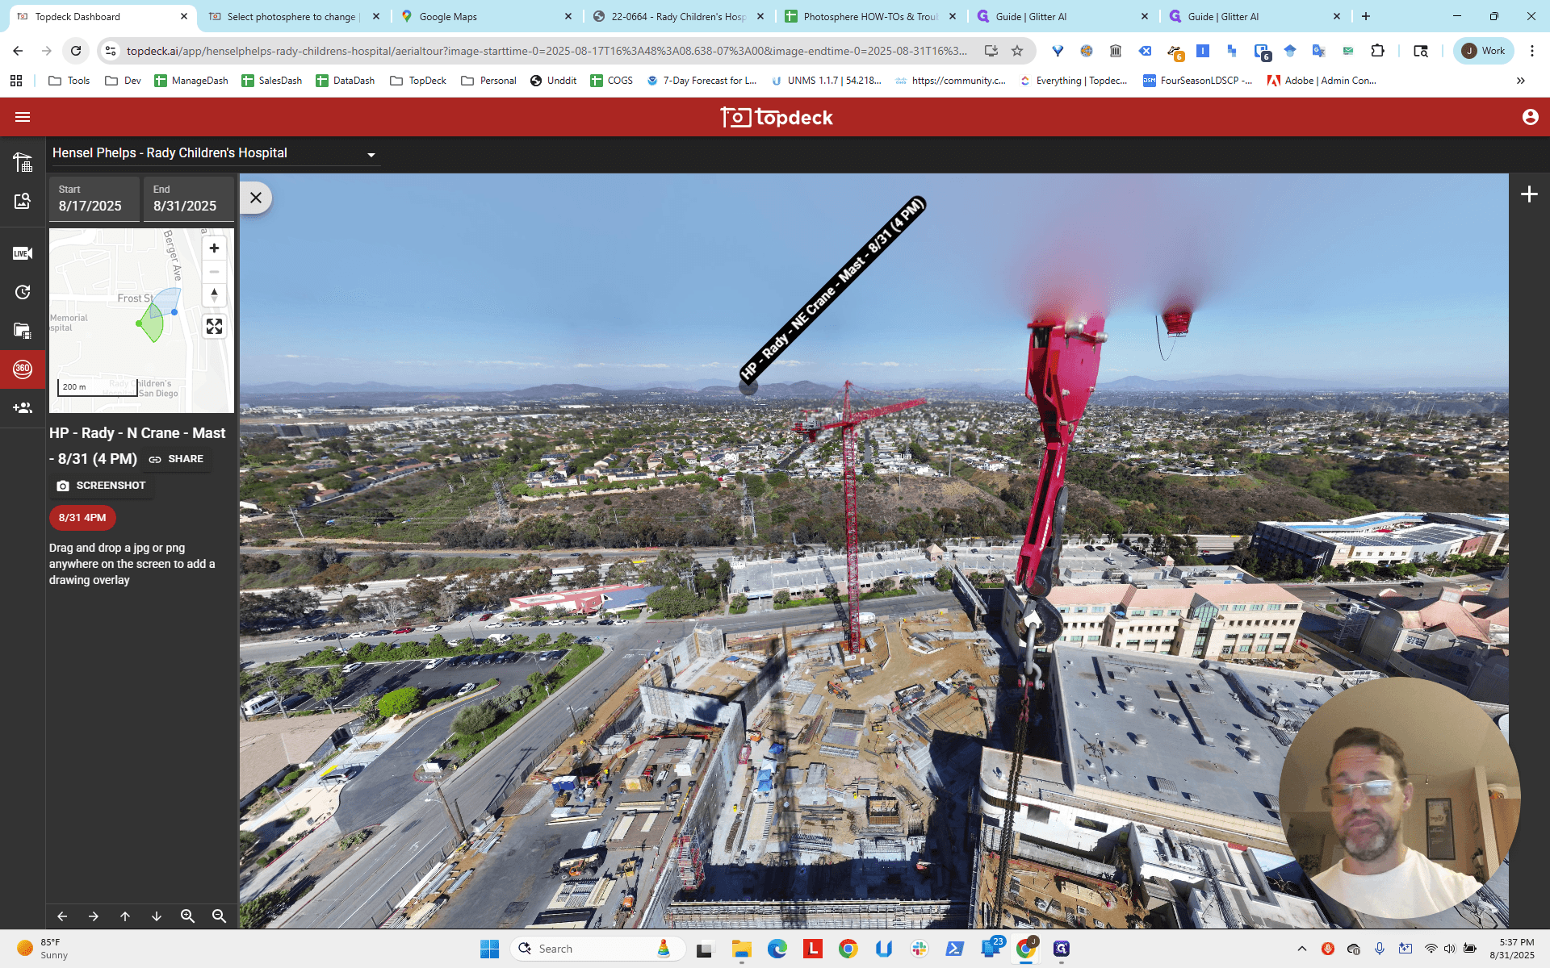This screenshot has width=1550, height=968.
Task: Open the crane site overview sidebar icon
Action: [23, 162]
